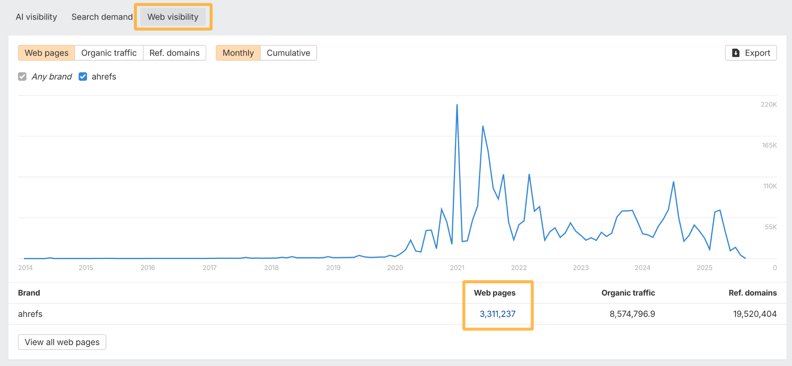The height and width of the screenshot is (366, 792).
Task: Select the Ref. domains metric
Action: point(174,53)
